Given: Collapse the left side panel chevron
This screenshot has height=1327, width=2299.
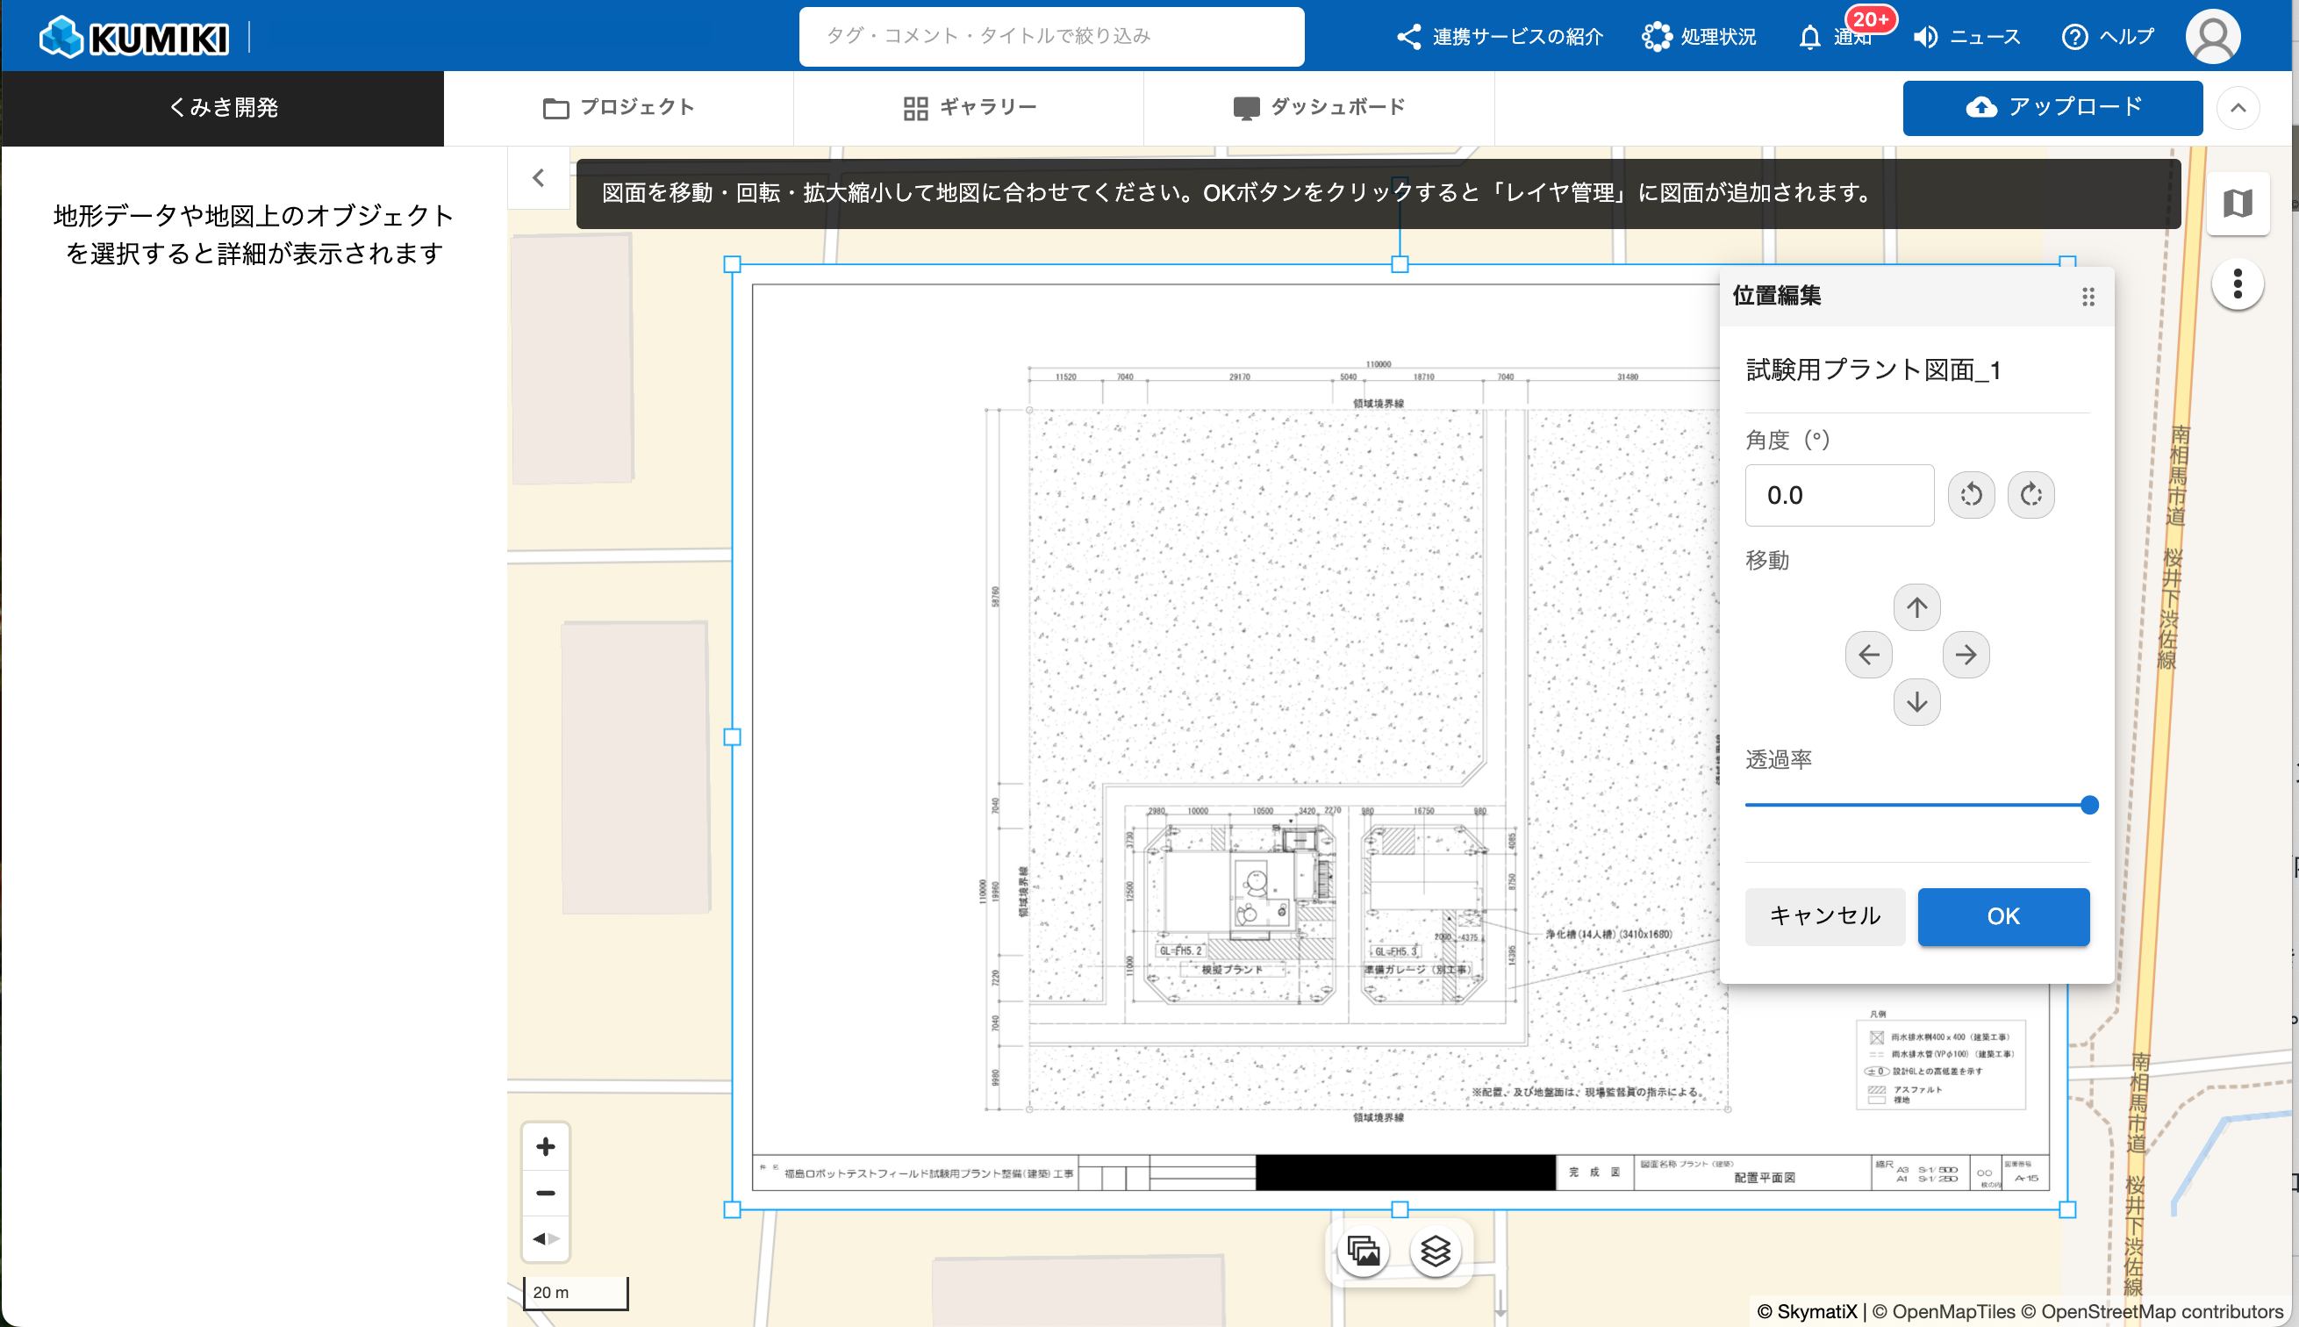Looking at the screenshot, I should [539, 177].
